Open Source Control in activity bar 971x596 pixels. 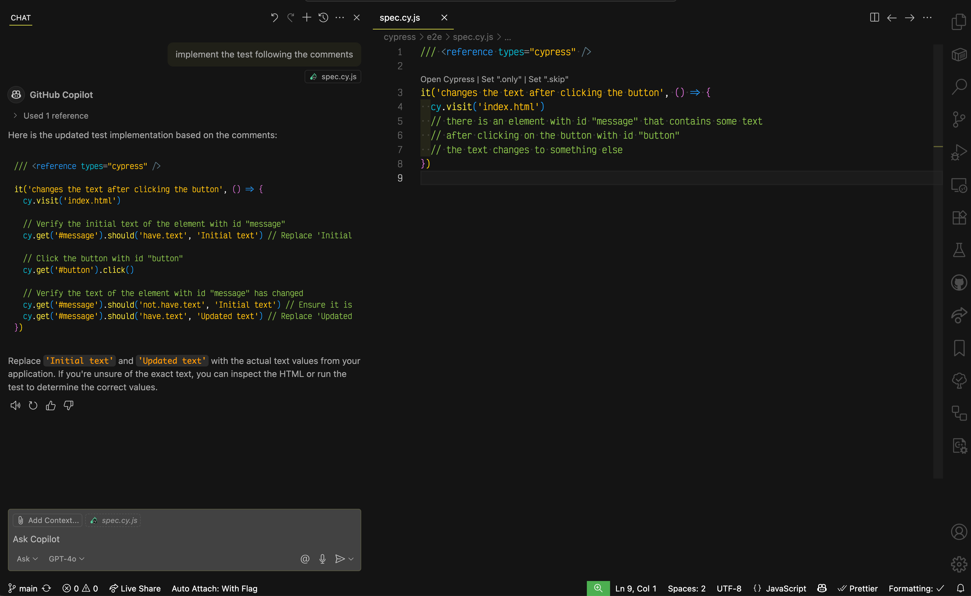coord(958,119)
